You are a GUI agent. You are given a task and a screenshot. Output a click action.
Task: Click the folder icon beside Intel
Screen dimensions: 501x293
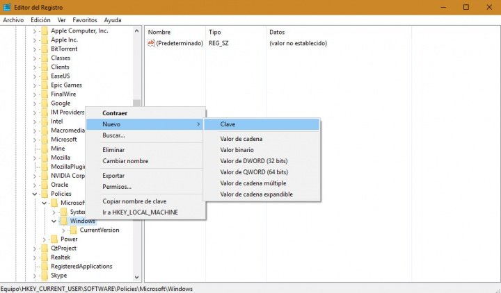45,122
